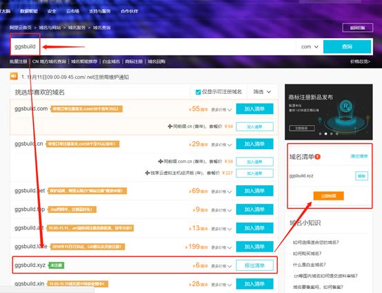The width and height of the screenshot is (382, 293).
Task: Clear the domain list
Action: point(359,156)
